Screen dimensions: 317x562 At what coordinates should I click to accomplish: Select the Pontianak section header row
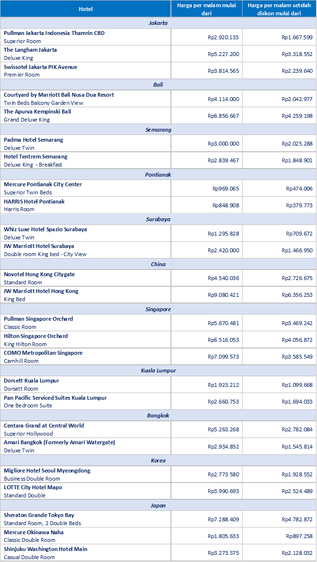[158, 175]
